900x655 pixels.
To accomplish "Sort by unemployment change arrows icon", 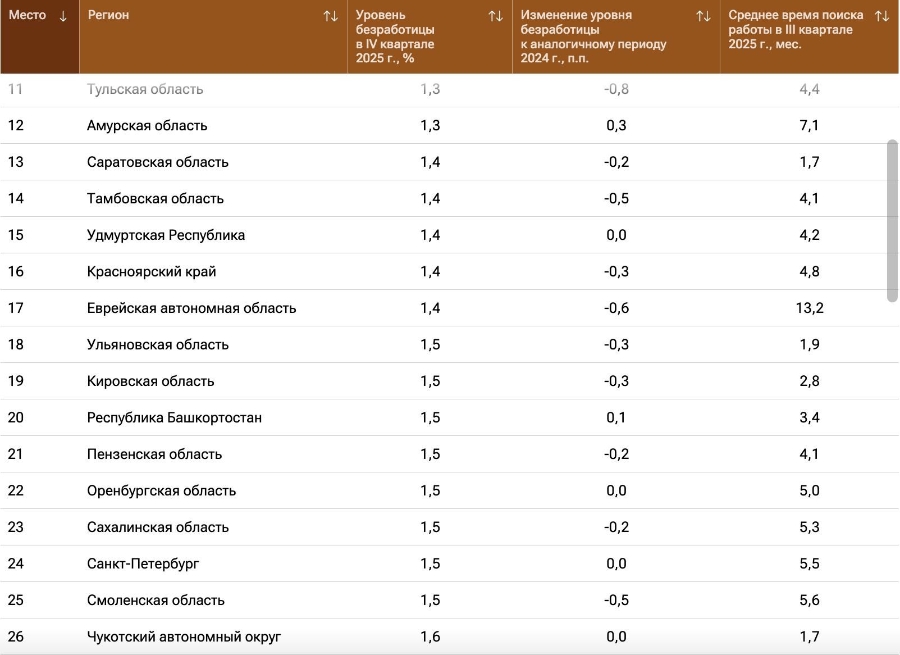I will pyautogui.click(x=703, y=16).
